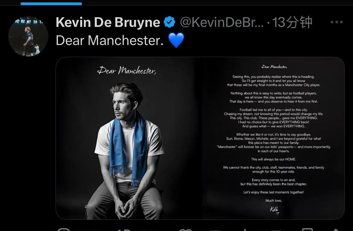Image resolution: width=353 pixels, height=231 pixels.
Task: Open Kevin De Bruyne's profile avatar
Action: coord(28,36)
